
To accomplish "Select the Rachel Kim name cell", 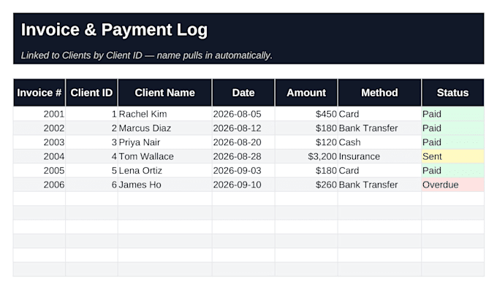I will coord(165,114).
